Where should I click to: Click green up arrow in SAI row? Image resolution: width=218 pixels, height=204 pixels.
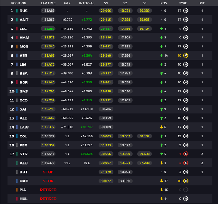(161, 109)
